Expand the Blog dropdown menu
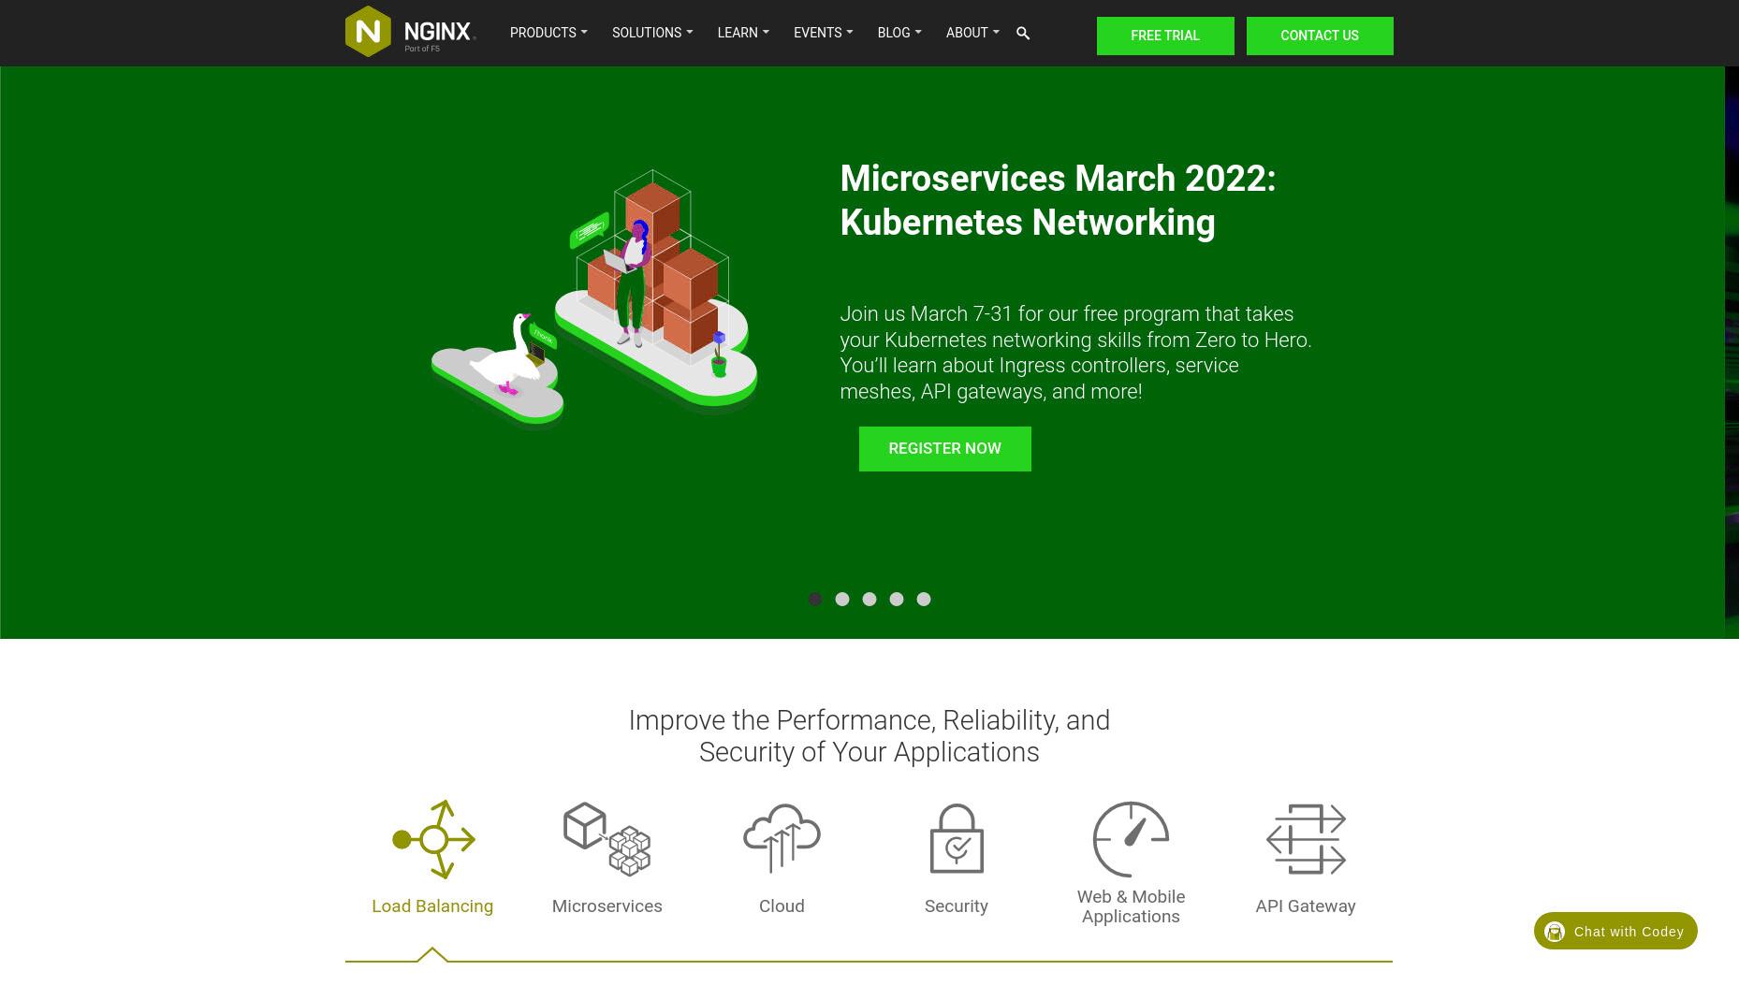The image size is (1739, 985). (899, 33)
